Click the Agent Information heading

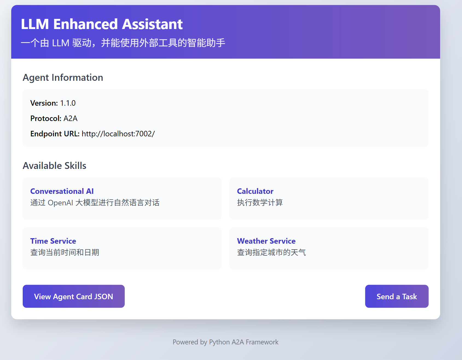tap(63, 77)
